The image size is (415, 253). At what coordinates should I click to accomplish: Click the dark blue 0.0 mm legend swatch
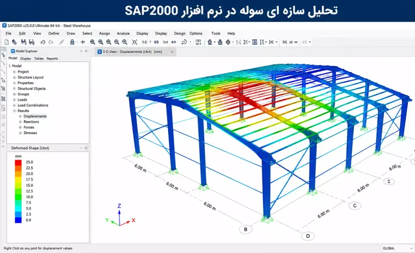pyautogui.click(x=18, y=220)
